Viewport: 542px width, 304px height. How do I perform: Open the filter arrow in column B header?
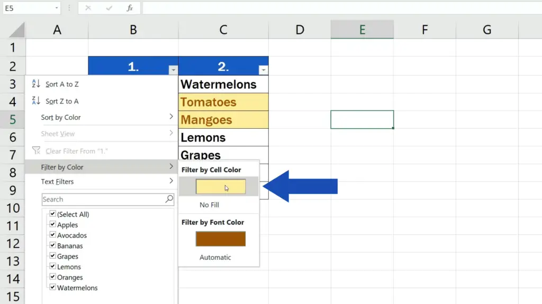click(173, 70)
